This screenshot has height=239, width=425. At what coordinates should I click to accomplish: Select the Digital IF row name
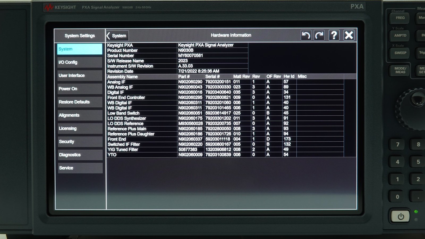pos(116,92)
